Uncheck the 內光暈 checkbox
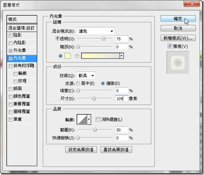204x175 pixels. [11, 59]
